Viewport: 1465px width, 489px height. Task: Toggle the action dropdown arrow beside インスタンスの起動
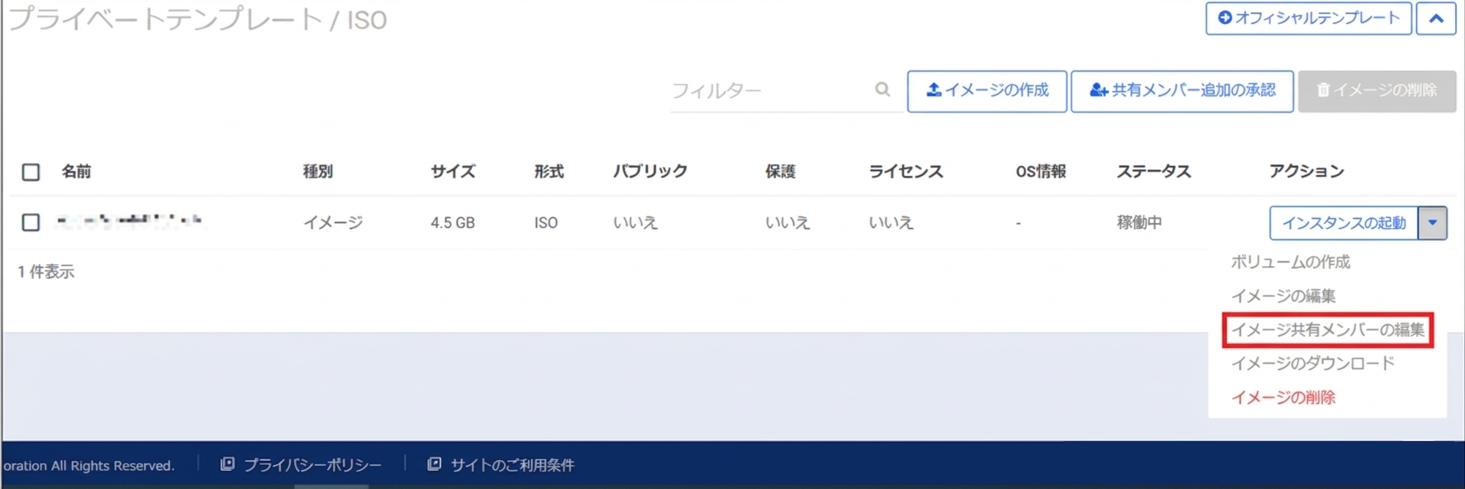coord(1433,223)
